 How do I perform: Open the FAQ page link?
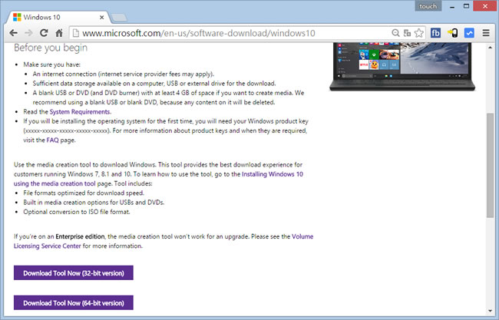(52, 140)
